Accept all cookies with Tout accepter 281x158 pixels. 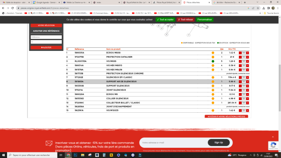pyautogui.click(x=165, y=20)
